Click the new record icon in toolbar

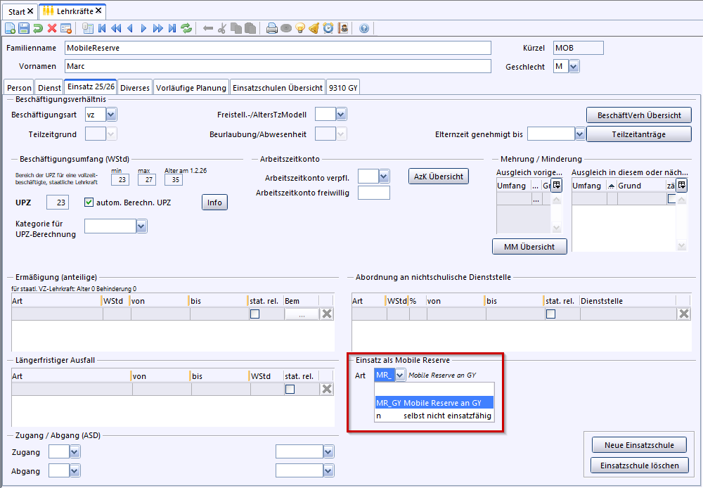click(10, 28)
